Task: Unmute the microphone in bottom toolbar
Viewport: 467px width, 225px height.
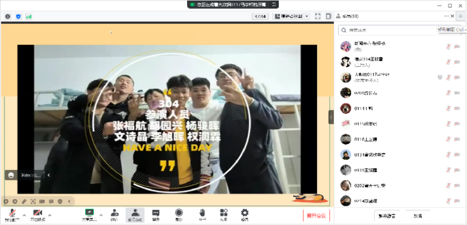Action: tap(10, 214)
